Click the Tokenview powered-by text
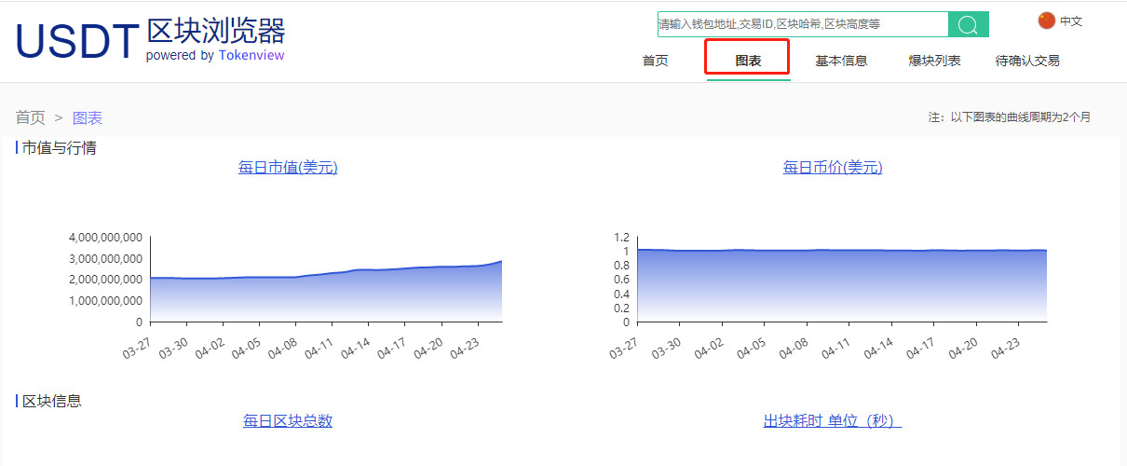 [x=251, y=55]
